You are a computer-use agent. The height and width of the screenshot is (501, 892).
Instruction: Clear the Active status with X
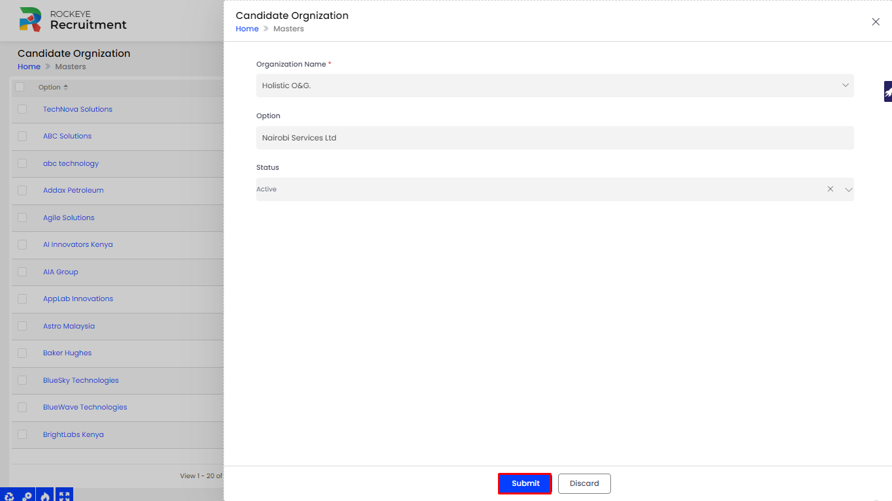point(831,189)
